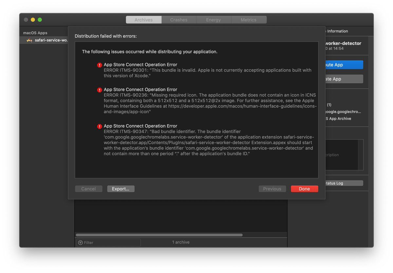
Task: Switch to the Archives tab
Action: point(144,20)
